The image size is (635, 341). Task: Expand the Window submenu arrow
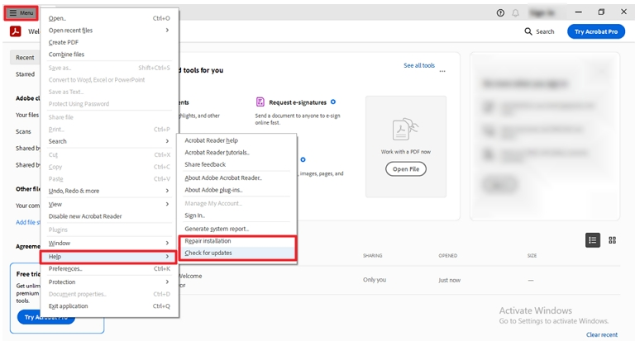tap(167, 243)
